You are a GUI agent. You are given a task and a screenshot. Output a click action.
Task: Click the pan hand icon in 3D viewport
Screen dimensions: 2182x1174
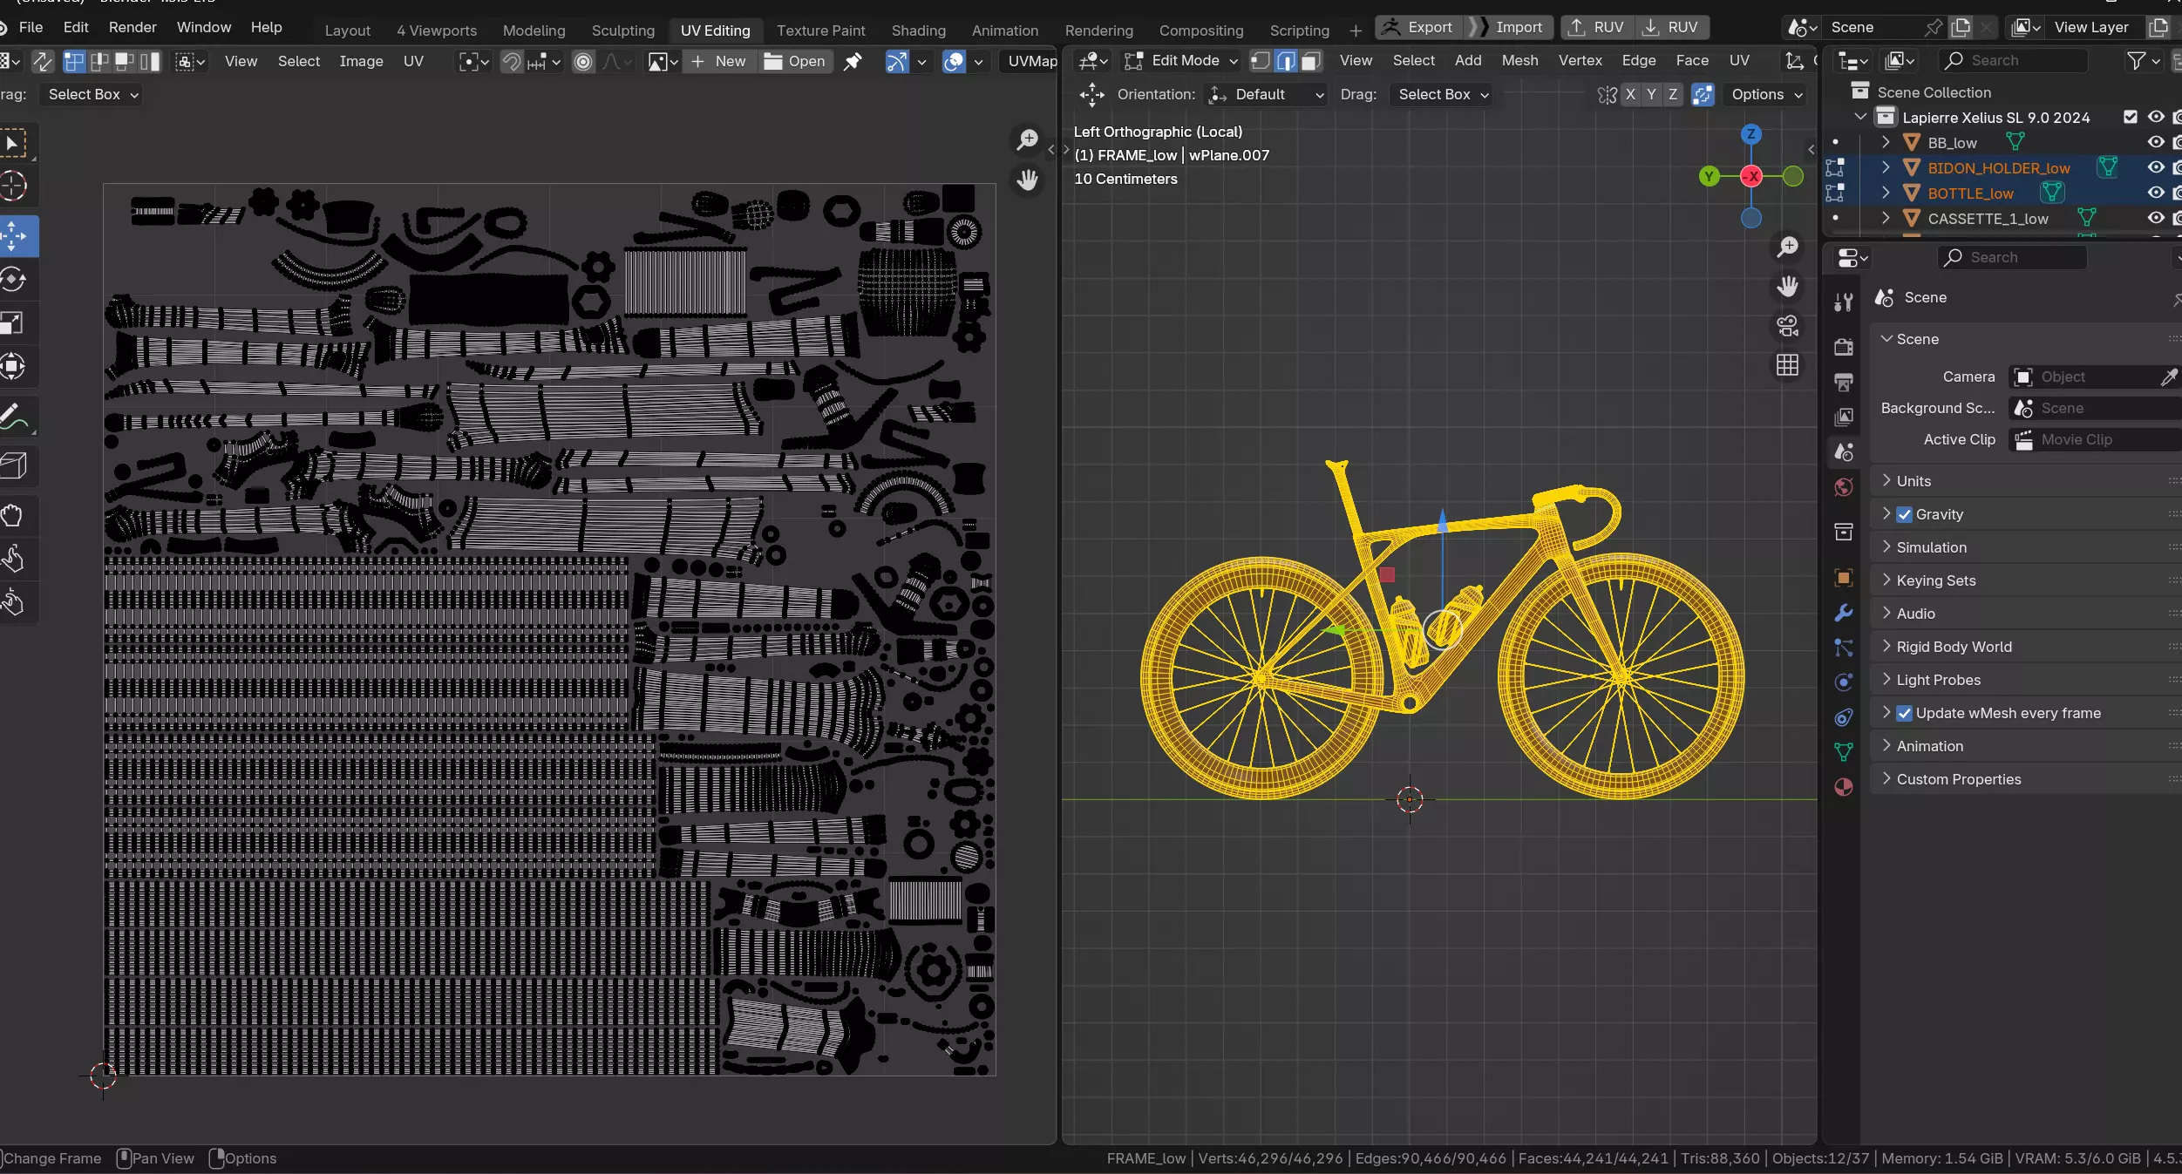click(x=1788, y=287)
